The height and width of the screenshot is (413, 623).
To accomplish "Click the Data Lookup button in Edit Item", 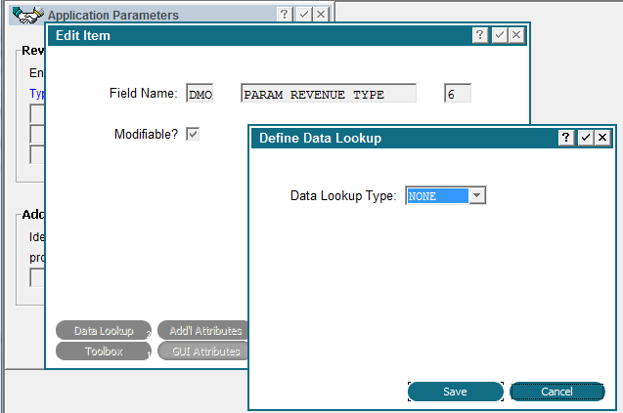I will 104,330.
